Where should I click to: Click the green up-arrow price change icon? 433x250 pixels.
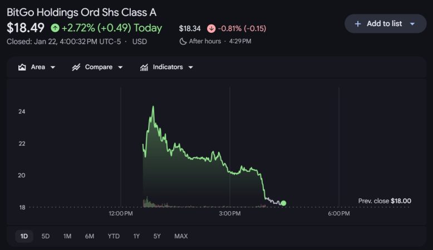click(55, 28)
